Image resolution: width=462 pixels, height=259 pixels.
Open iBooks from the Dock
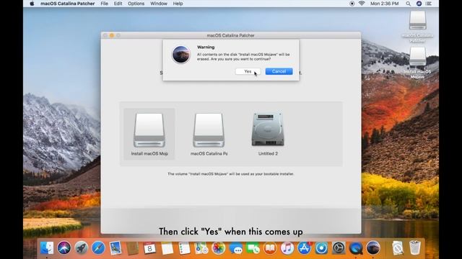click(270, 248)
